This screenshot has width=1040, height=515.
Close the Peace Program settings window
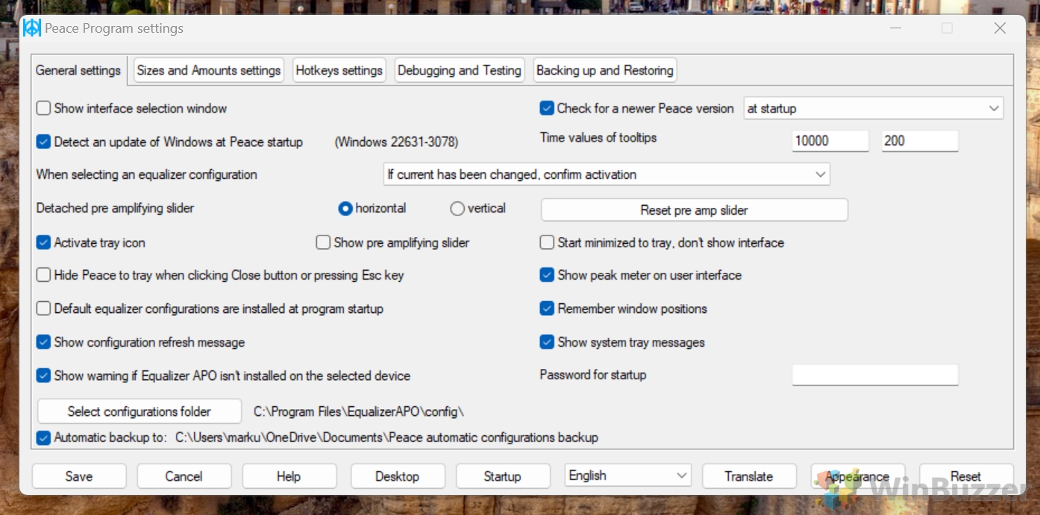[1000, 28]
